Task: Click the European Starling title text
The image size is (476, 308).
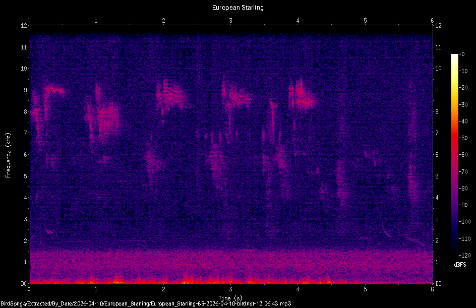Action: coord(237,8)
